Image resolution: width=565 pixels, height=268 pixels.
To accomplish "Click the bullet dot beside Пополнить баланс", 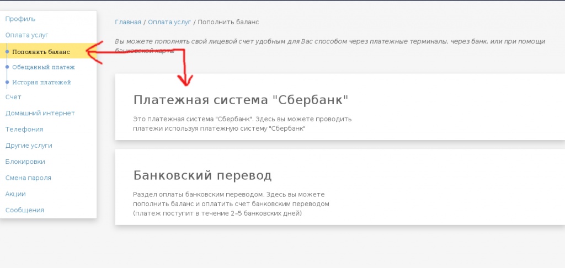I will pos(7,52).
